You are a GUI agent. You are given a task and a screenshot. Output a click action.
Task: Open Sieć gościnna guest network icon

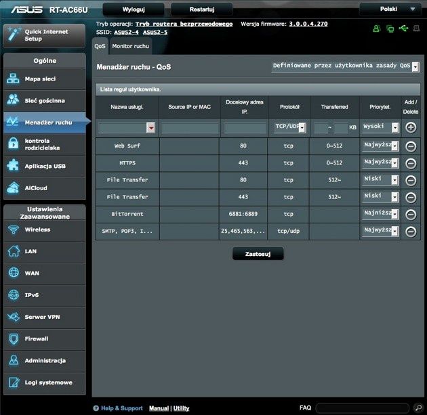pyautogui.click(x=13, y=100)
